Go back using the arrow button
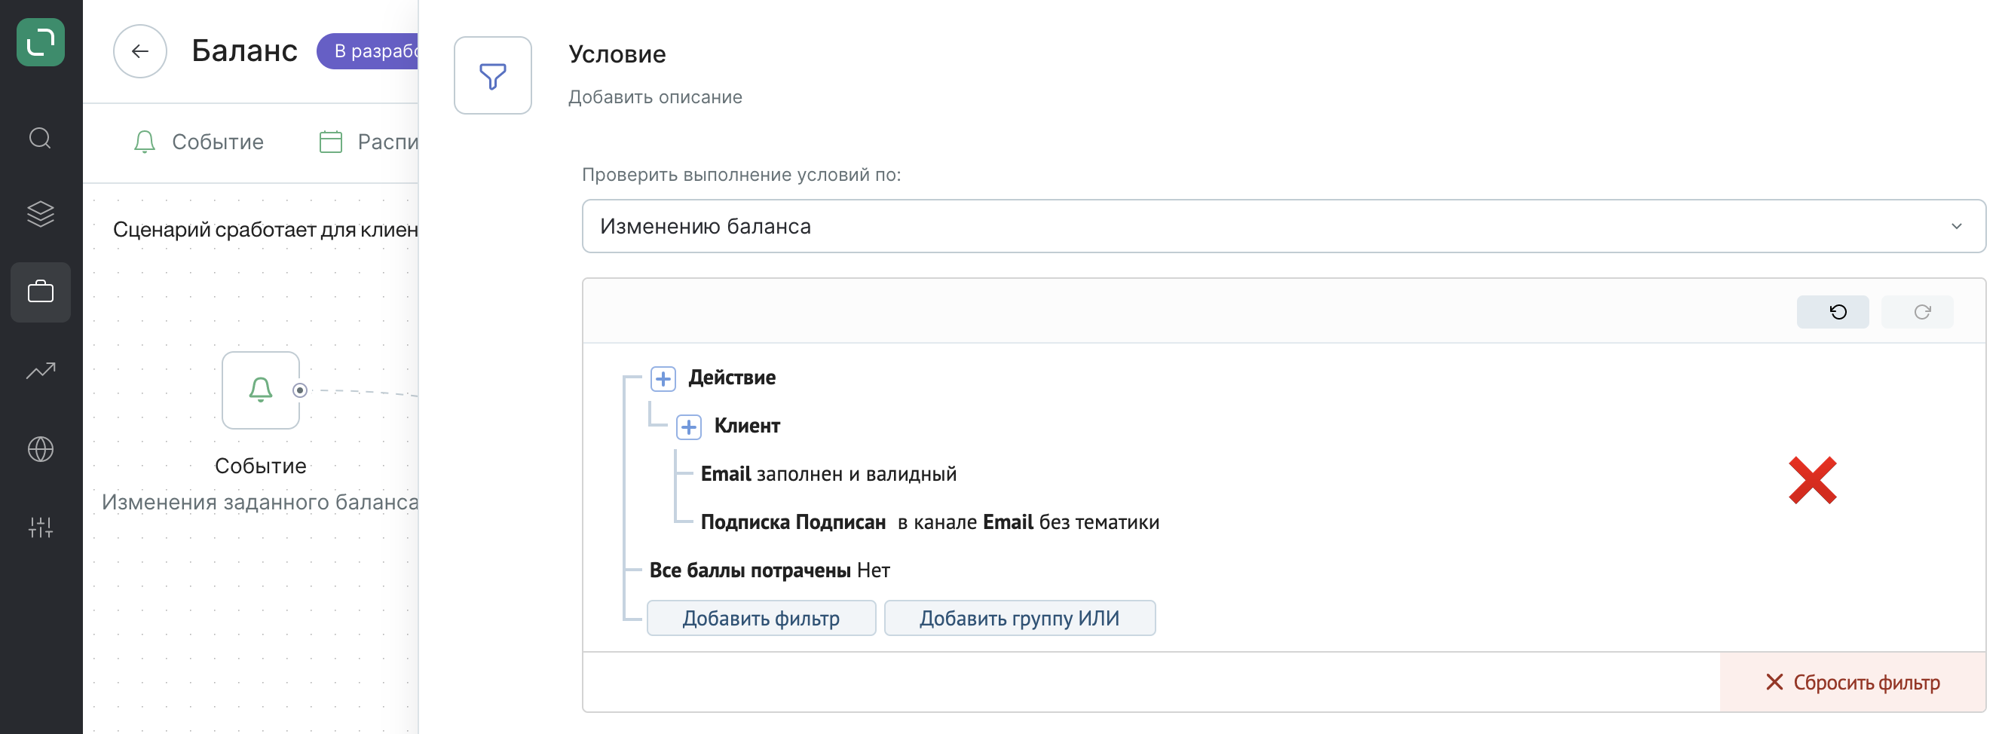 point(140,51)
